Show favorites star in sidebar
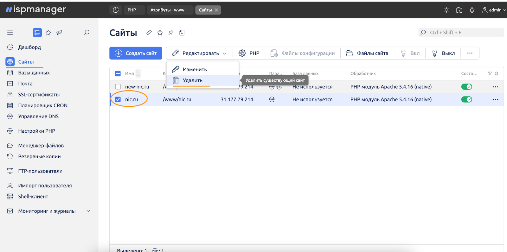Screen dimensions: 507x252 (48, 33)
